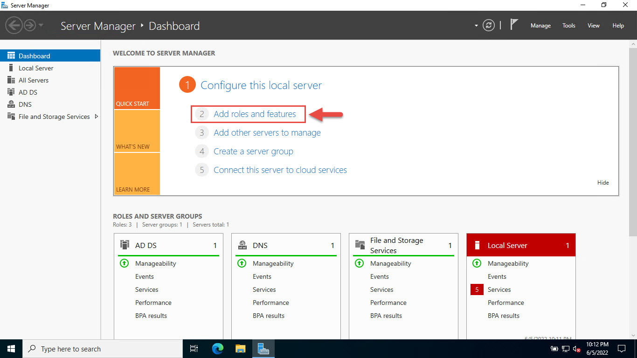Viewport: 637px width, 358px height.
Task: Click the Refresh dashboard icon
Action: pos(488,26)
